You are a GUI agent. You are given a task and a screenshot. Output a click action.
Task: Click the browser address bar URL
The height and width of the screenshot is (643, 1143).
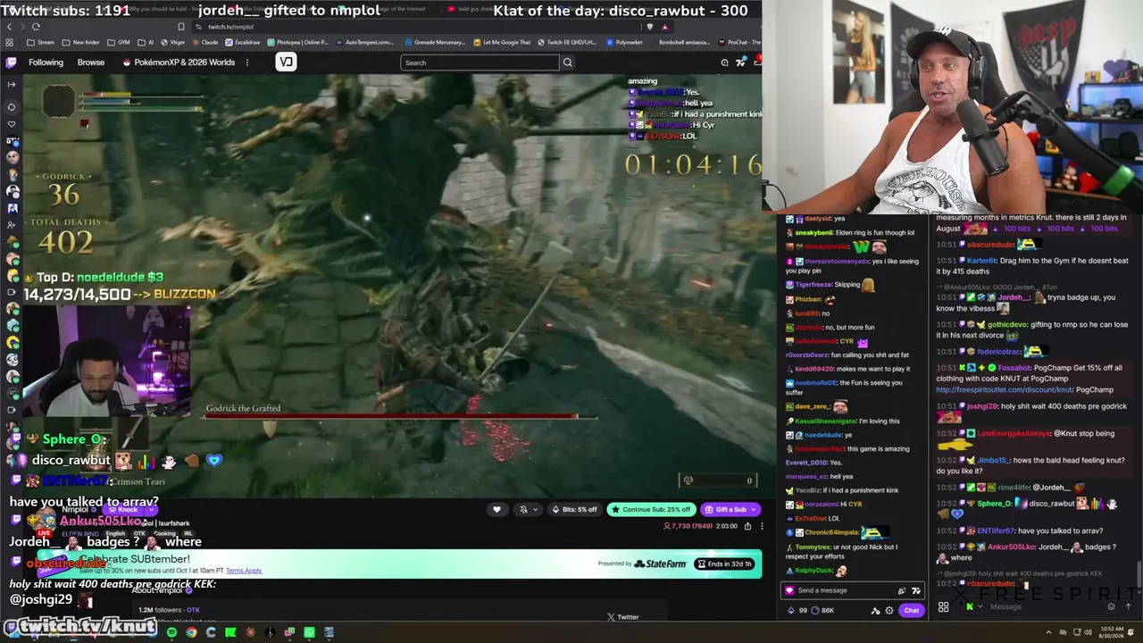tap(231, 27)
